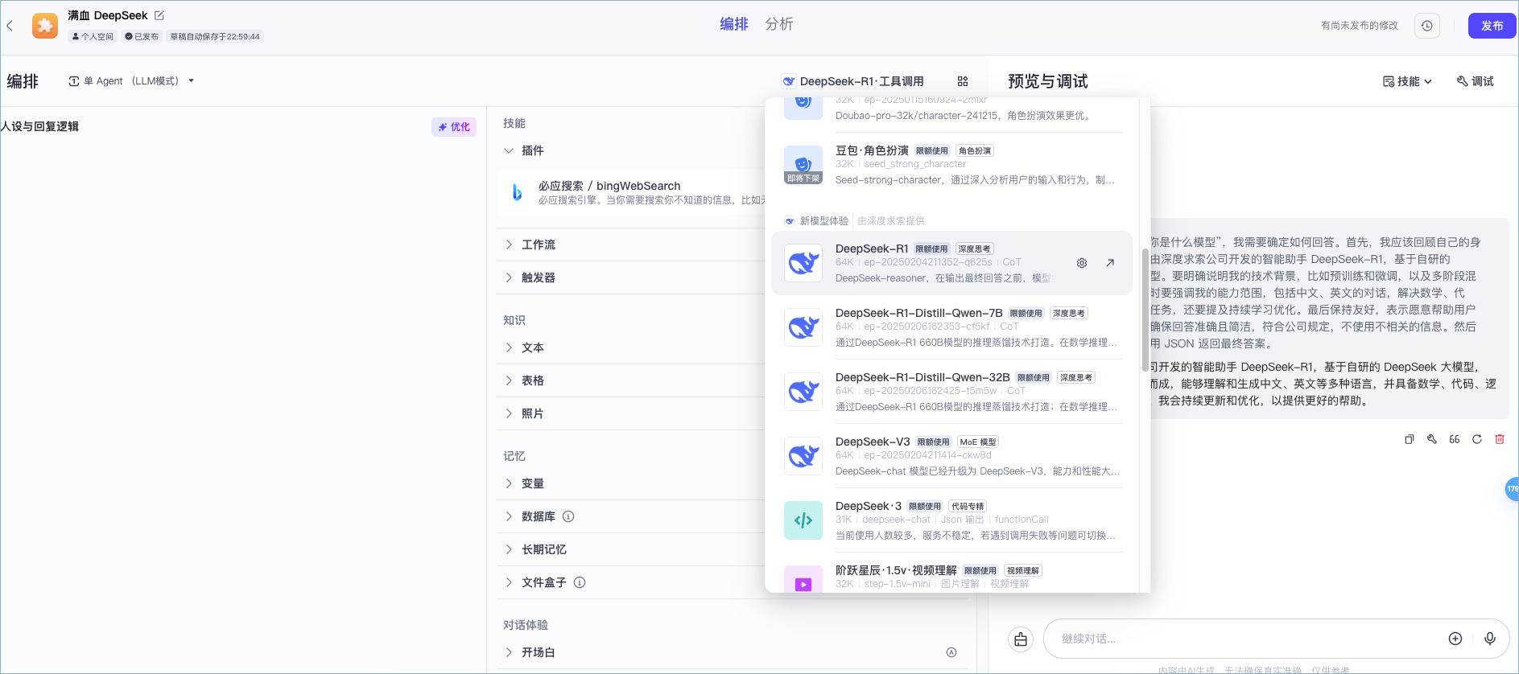Image resolution: width=1519 pixels, height=674 pixels.
Task: Expand the 变量 memory section
Action: pyautogui.click(x=508, y=483)
